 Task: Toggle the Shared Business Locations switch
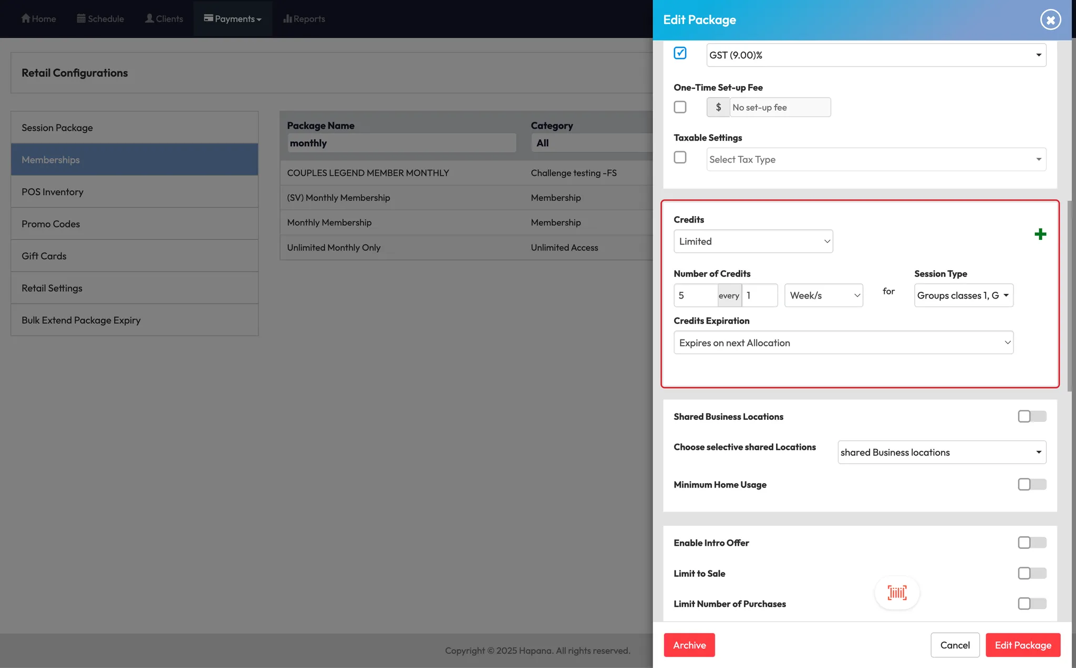[x=1031, y=416]
